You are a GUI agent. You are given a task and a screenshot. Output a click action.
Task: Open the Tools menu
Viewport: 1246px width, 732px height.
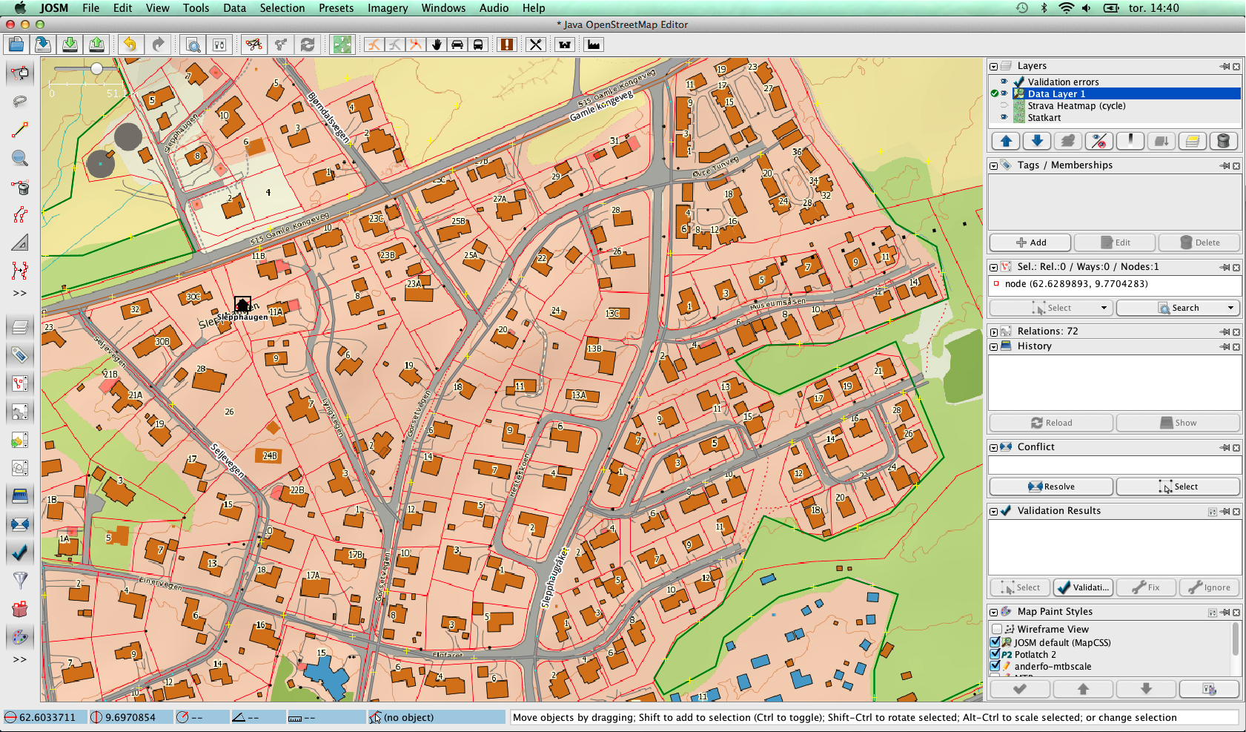pyautogui.click(x=196, y=8)
